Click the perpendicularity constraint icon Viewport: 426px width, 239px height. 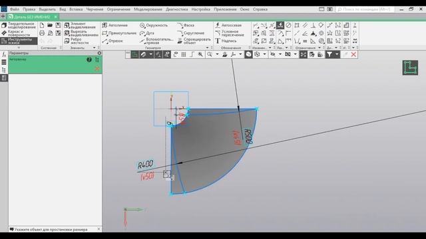pos(314,25)
